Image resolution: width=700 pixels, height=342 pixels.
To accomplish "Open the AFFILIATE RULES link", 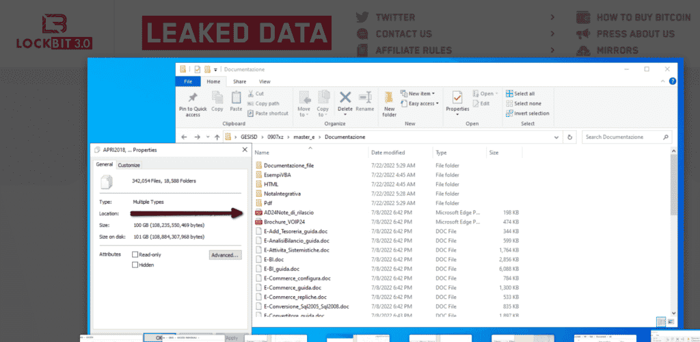I will pyautogui.click(x=414, y=51).
